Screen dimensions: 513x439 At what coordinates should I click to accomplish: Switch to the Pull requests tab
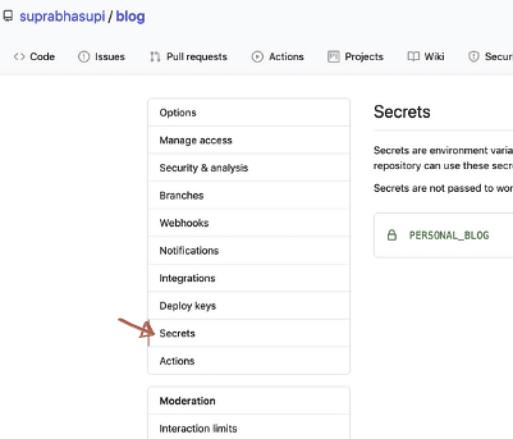tap(196, 56)
